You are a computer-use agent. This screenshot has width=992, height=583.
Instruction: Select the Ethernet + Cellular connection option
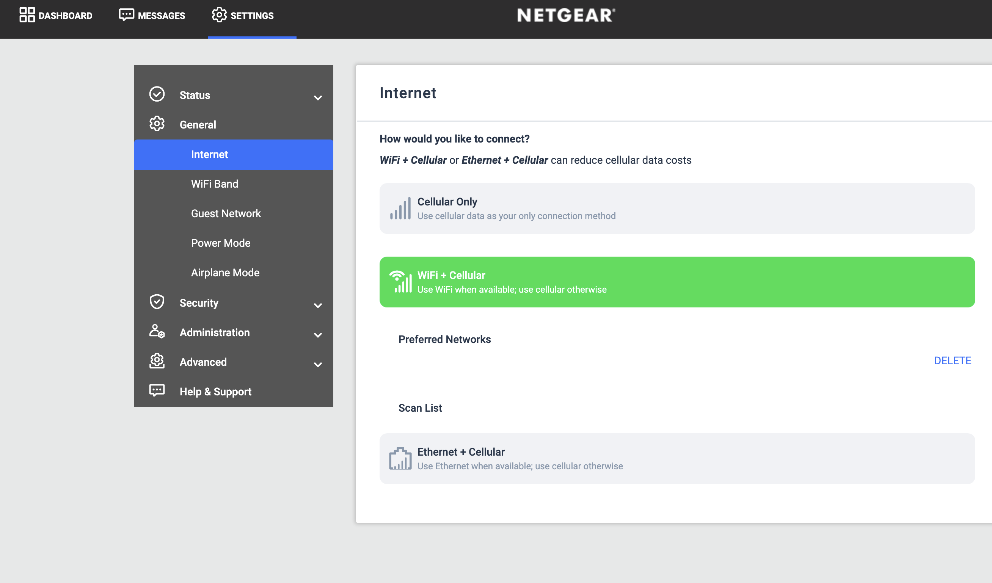(677, 459)
